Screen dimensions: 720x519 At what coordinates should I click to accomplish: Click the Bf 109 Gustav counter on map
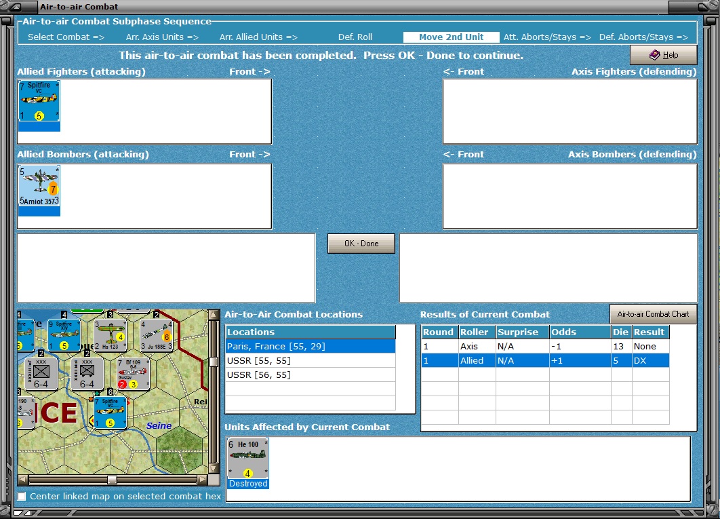point(133,374)
